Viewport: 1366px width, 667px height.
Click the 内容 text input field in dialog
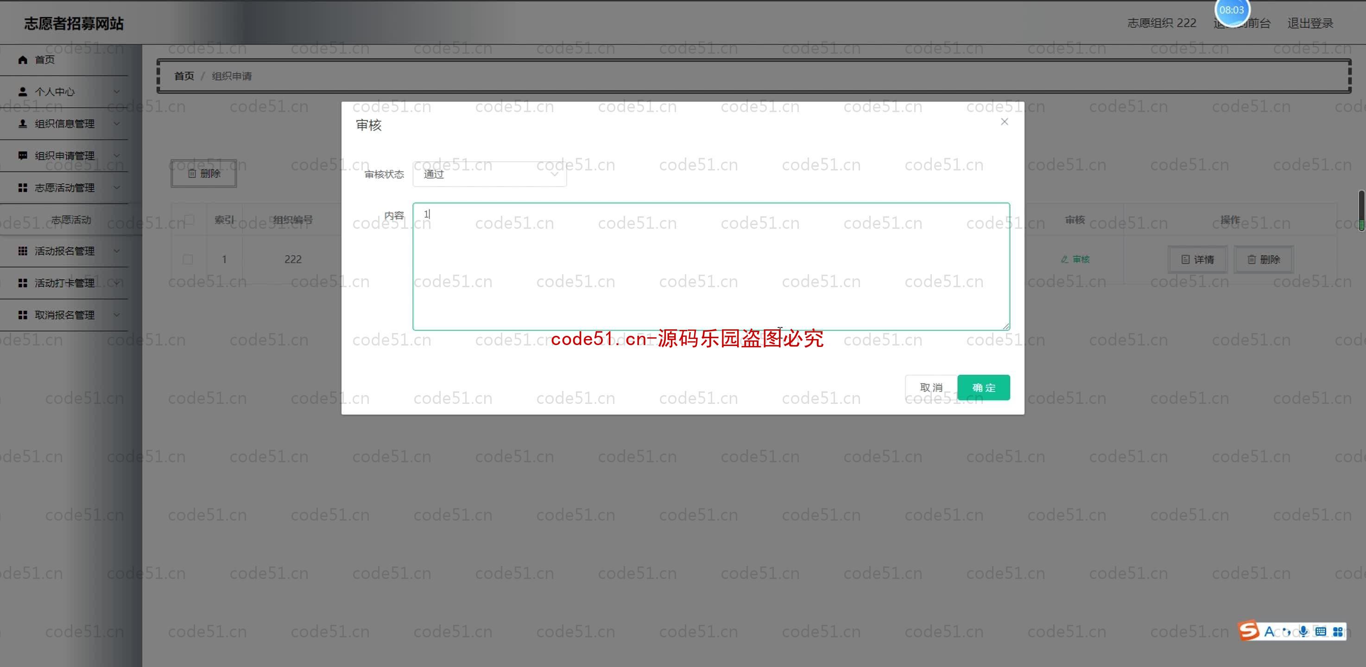coord(710,265)
